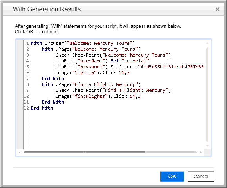227x188 pixels.
Task: Click the With .Page("Find a Flight: Mercury") line
Action: (91, 84)
